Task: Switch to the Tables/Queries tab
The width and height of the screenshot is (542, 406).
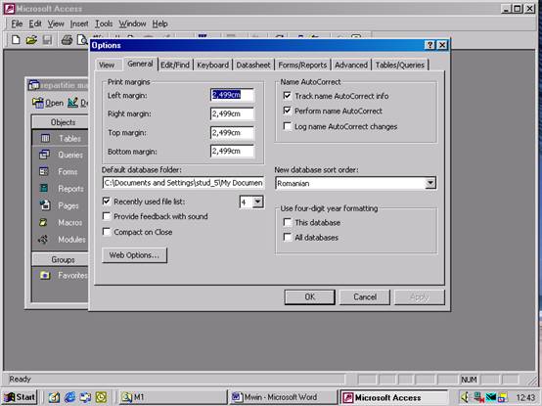Action: [x=400, y=65]
